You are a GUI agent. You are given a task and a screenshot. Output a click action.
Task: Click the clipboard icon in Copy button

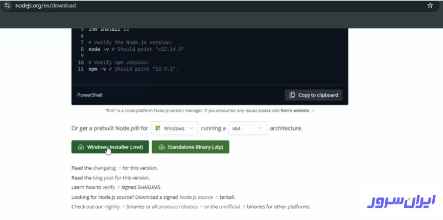point(292,95)
